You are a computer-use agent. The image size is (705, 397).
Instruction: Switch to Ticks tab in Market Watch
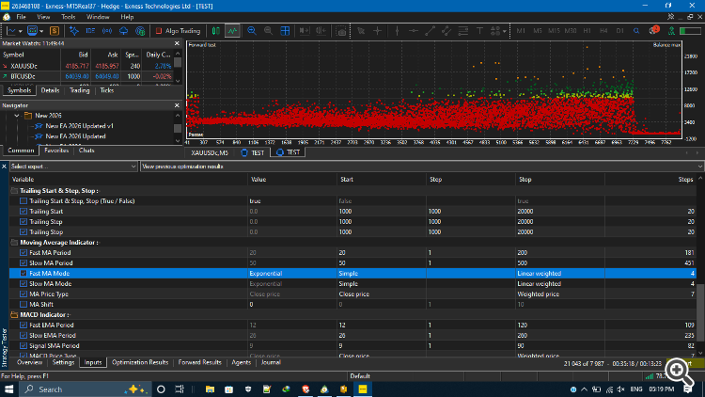pyautogui.click(x=107, y=90)
